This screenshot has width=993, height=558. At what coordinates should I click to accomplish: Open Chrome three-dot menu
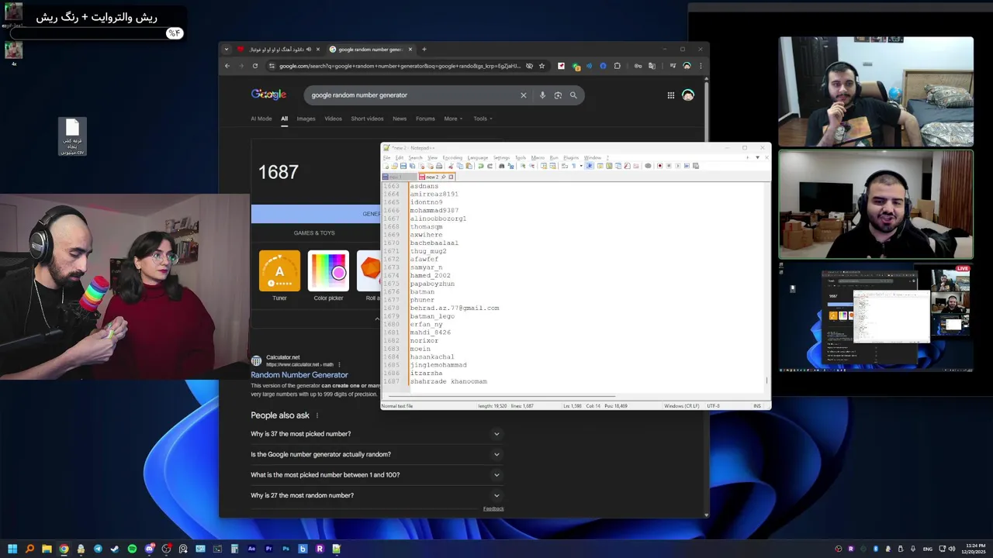coord(701,66)
